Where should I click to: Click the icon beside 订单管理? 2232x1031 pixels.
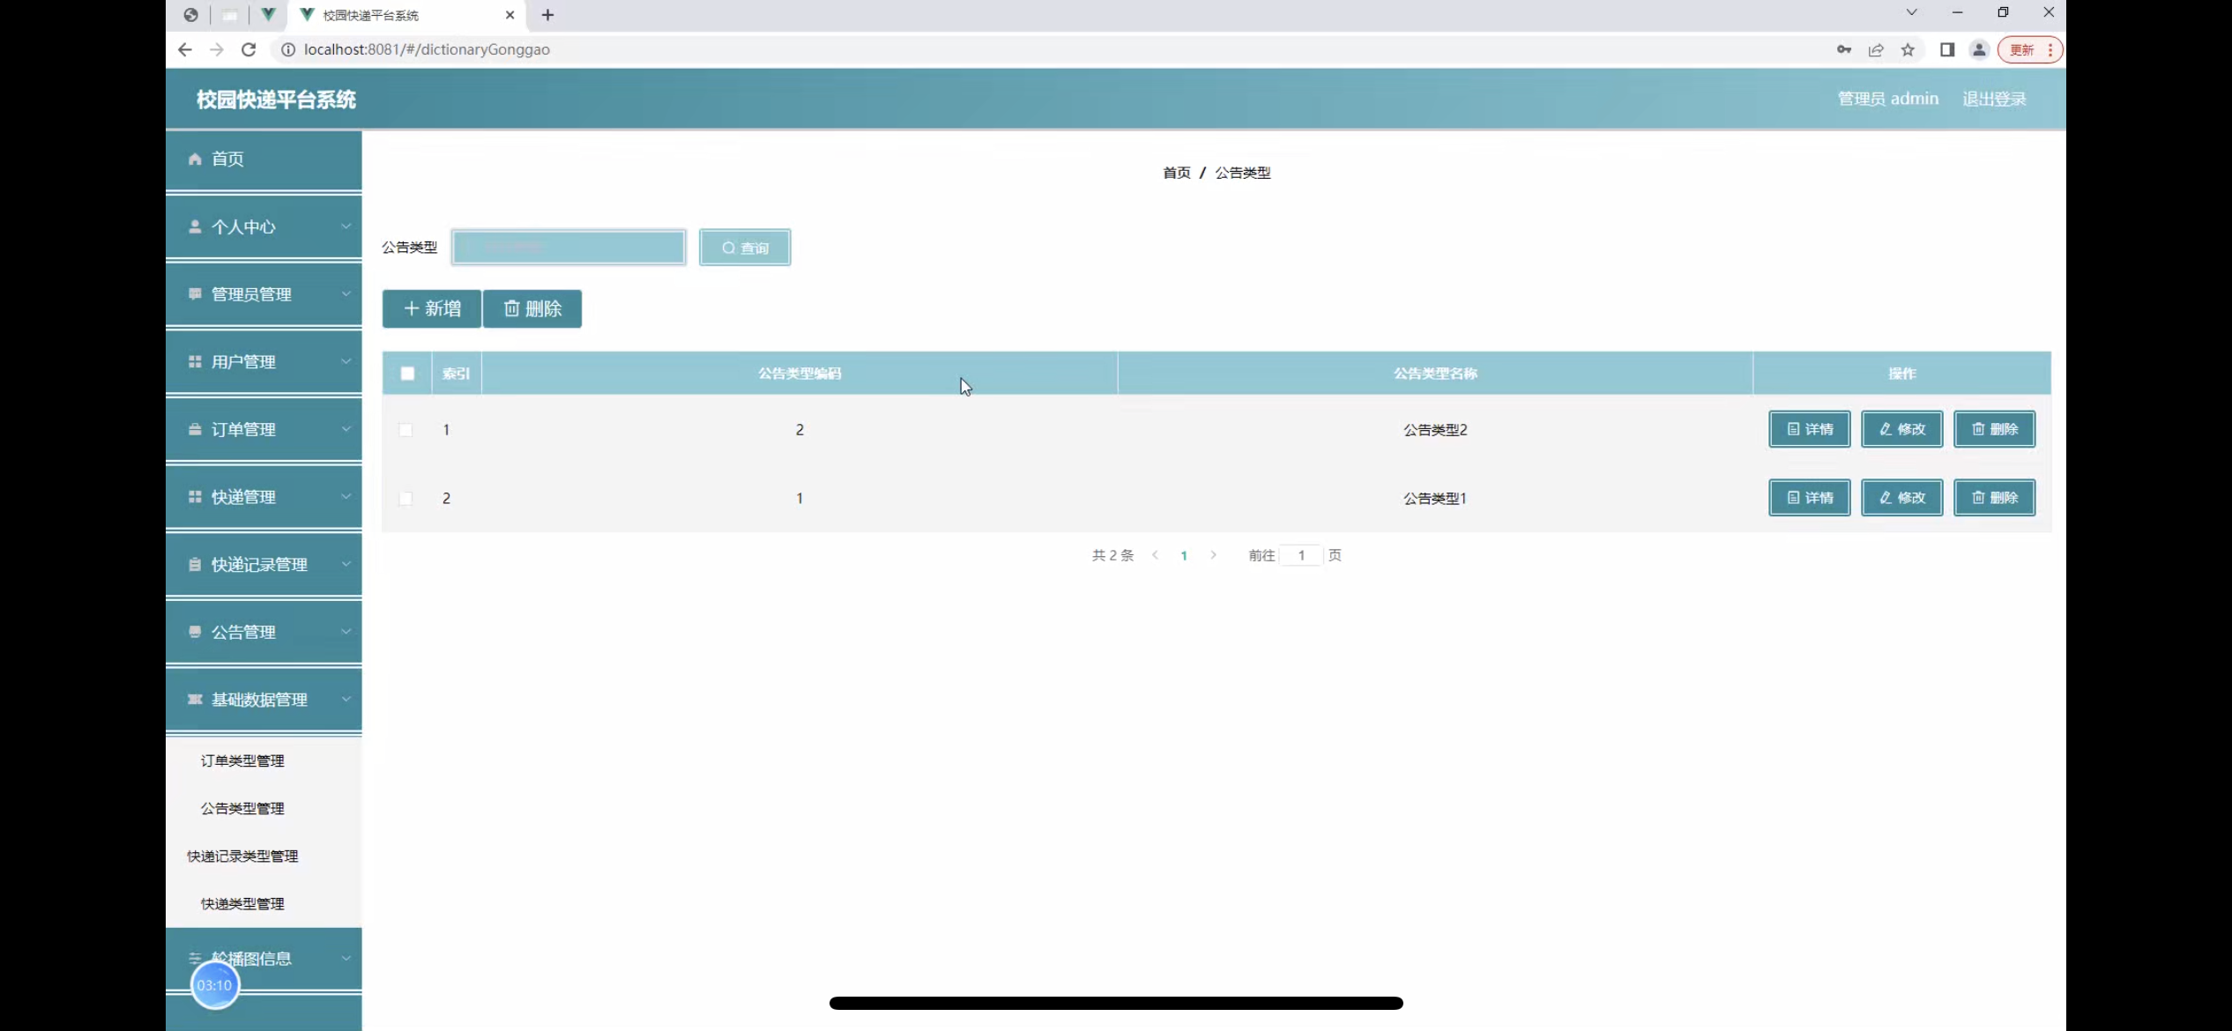(195, 429)
